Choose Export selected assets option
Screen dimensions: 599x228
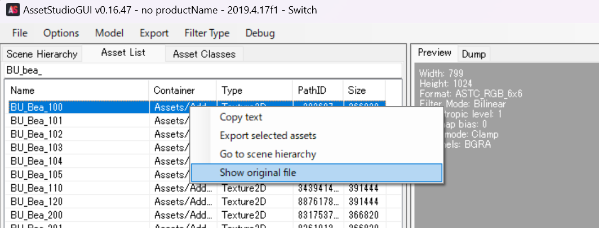coord(268,136)
